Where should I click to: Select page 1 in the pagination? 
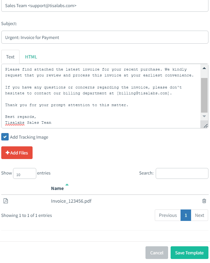pos(185,215)
